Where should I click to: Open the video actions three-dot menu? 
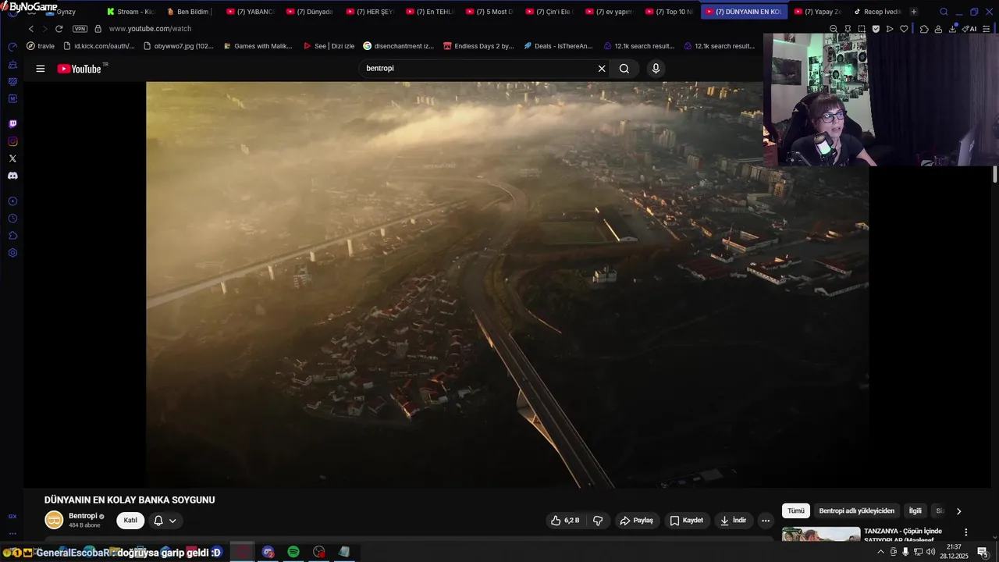point(766,521)
